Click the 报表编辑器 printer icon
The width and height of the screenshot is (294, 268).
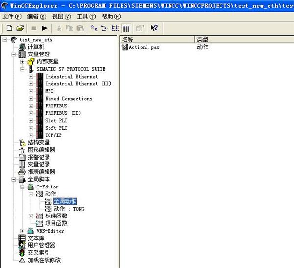(x=22, y=172)
